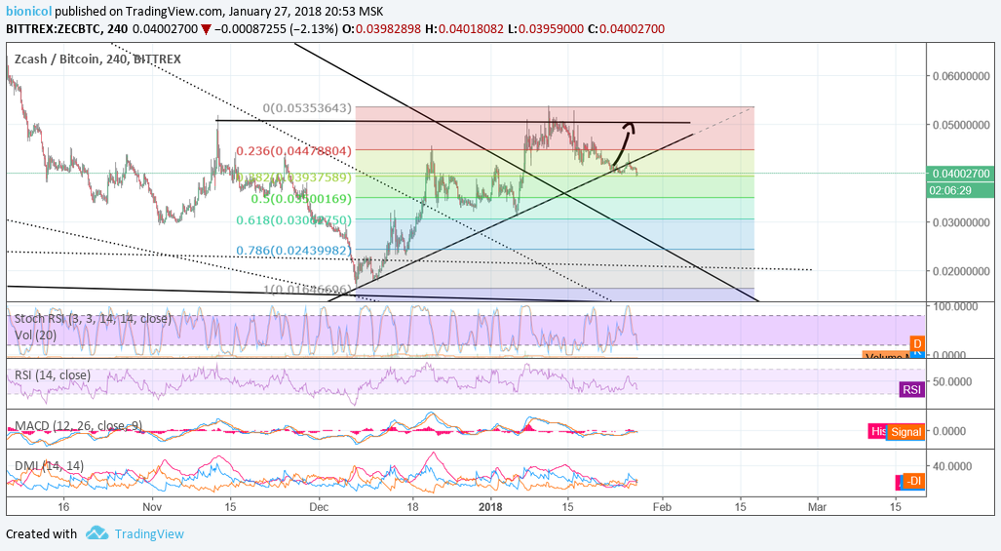This screenshot has width=1001, height=551.
Task: Click the Feb label on time axis
Action: click(662, 507)
